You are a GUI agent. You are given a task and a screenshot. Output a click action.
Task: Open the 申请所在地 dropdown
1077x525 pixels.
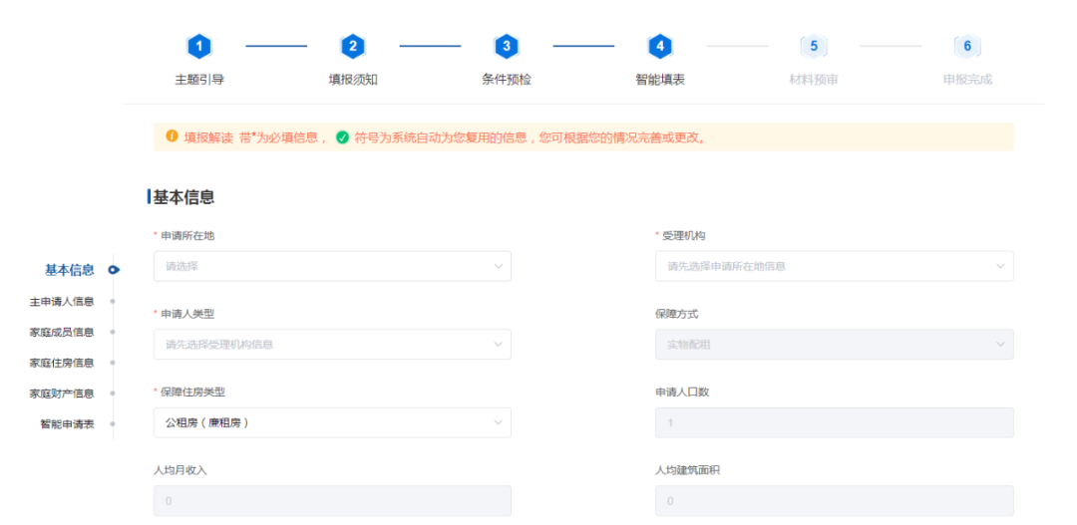(x=332, y=266)
